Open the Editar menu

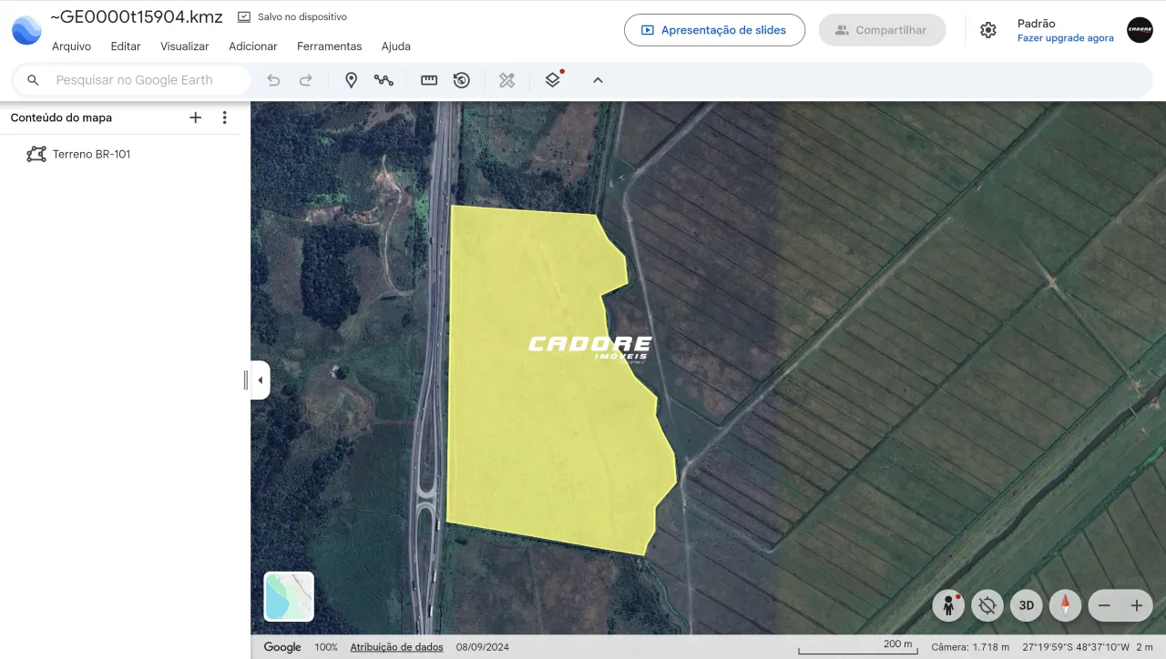126,46
